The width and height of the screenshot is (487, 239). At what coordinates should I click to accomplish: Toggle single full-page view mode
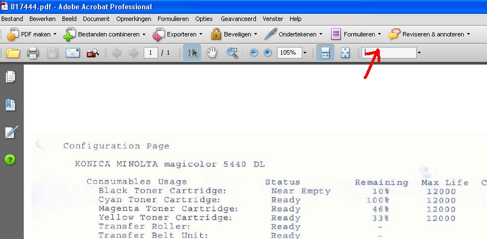pyautogui.click(x=345, y=52)
